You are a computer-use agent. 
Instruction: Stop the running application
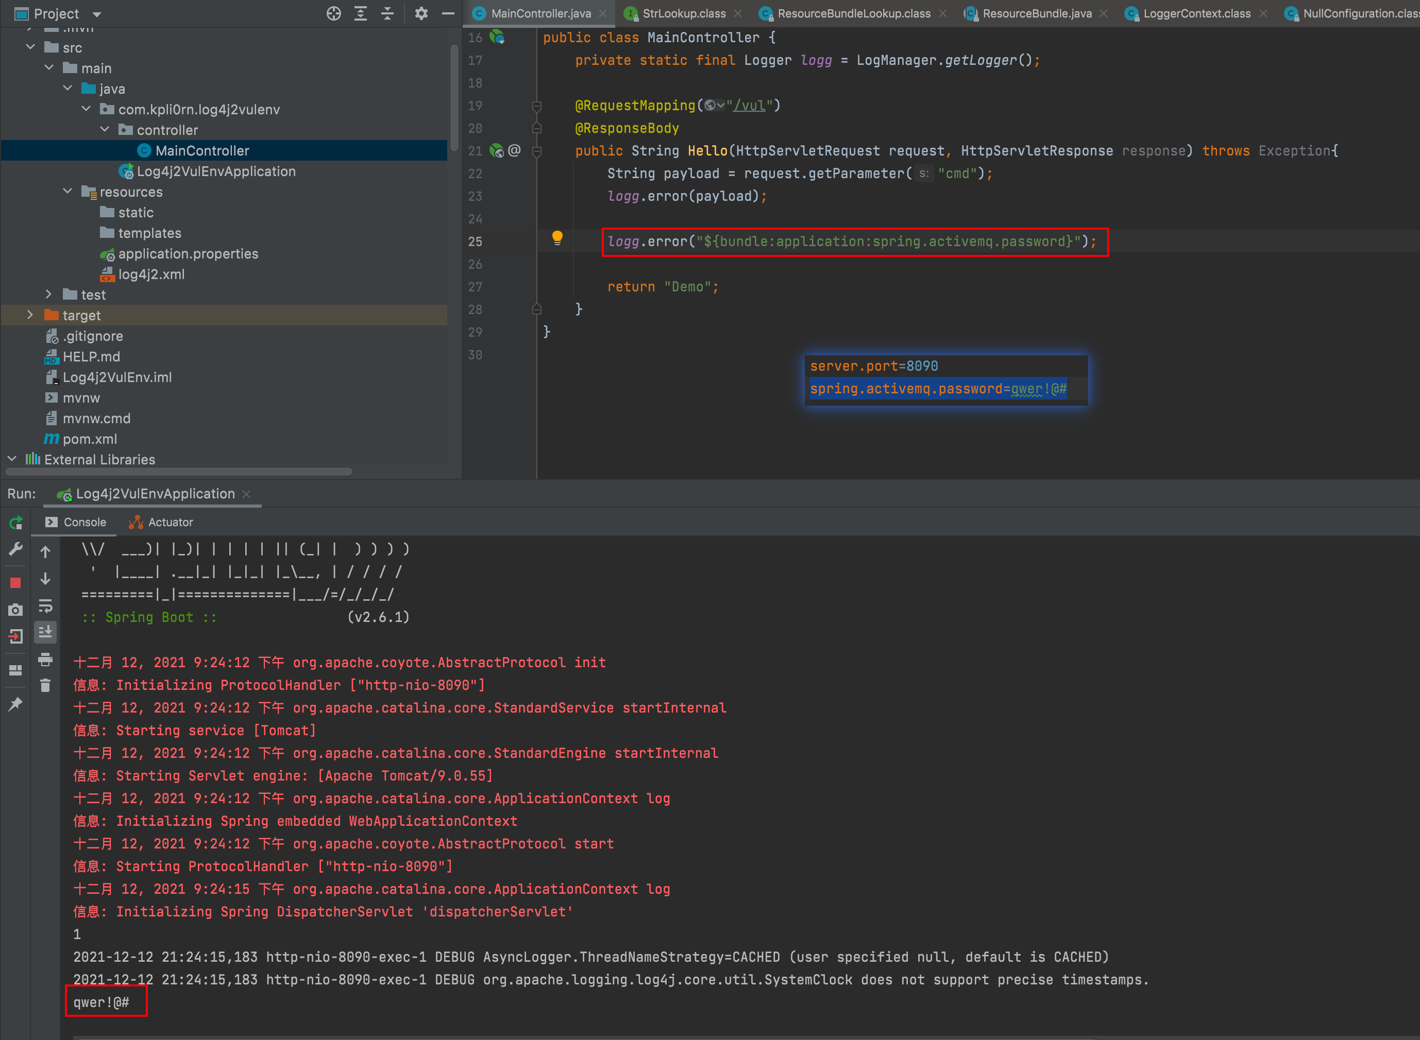coord(16,583)
